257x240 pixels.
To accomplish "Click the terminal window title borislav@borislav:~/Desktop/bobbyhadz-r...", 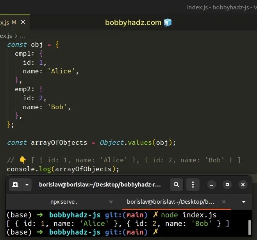I will [100, 185].
